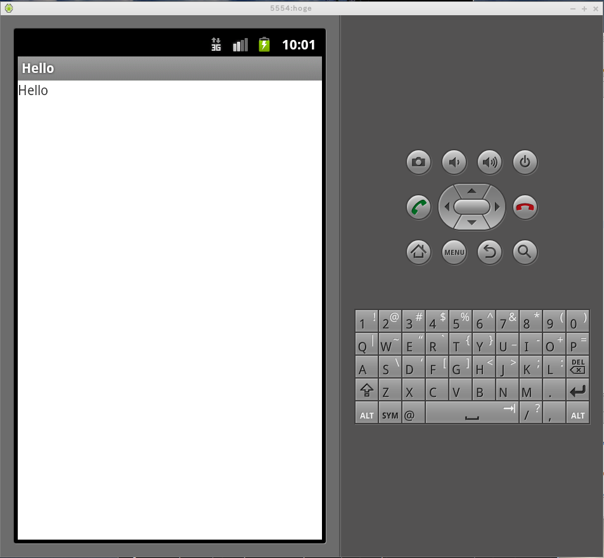Click the 3G data status icon
604x558 pixels.
[216, 44]
